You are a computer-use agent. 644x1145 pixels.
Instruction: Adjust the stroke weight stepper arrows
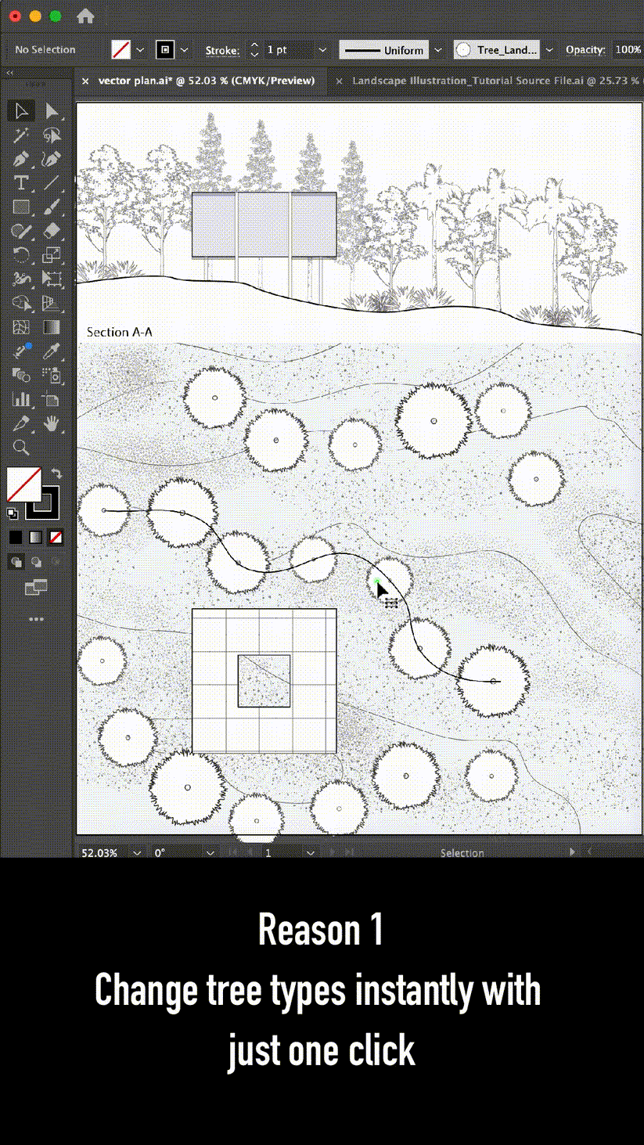[254, 49]
